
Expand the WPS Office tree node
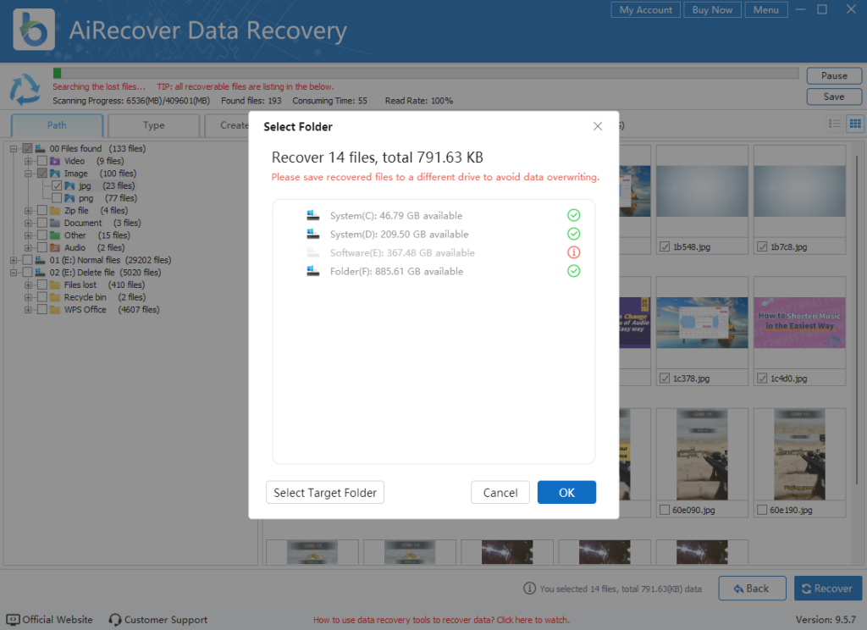(28, 310)
